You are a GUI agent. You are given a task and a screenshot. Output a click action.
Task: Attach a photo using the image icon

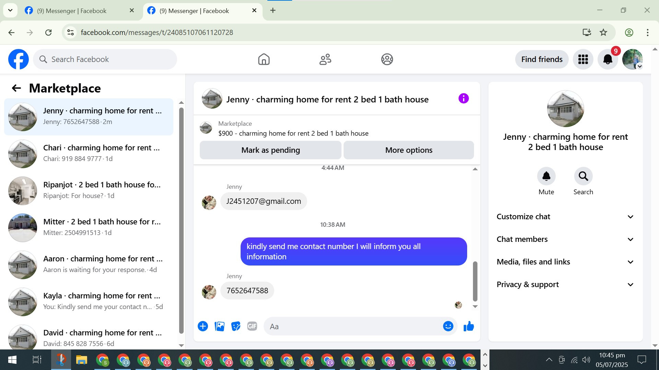pos(219,326)
